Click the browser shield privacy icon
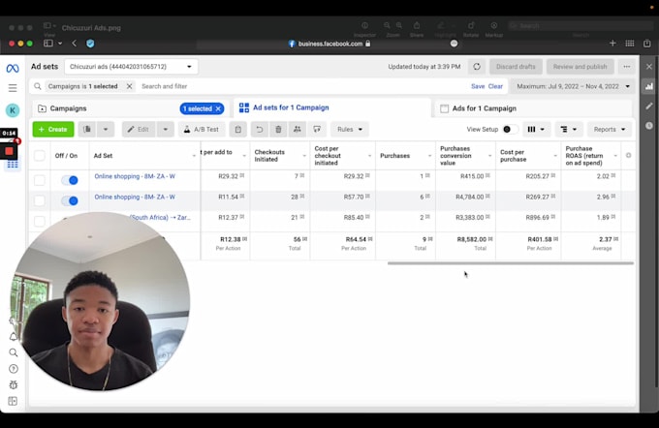The width and height of the screenshot is (659, 428). click(x=90, y=44)
